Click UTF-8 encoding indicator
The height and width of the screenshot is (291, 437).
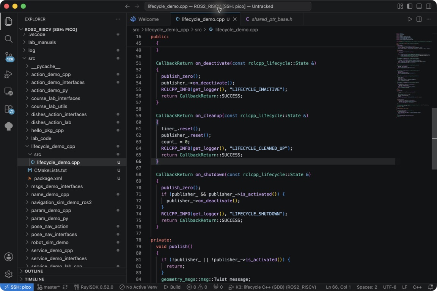tap(390, 287)
